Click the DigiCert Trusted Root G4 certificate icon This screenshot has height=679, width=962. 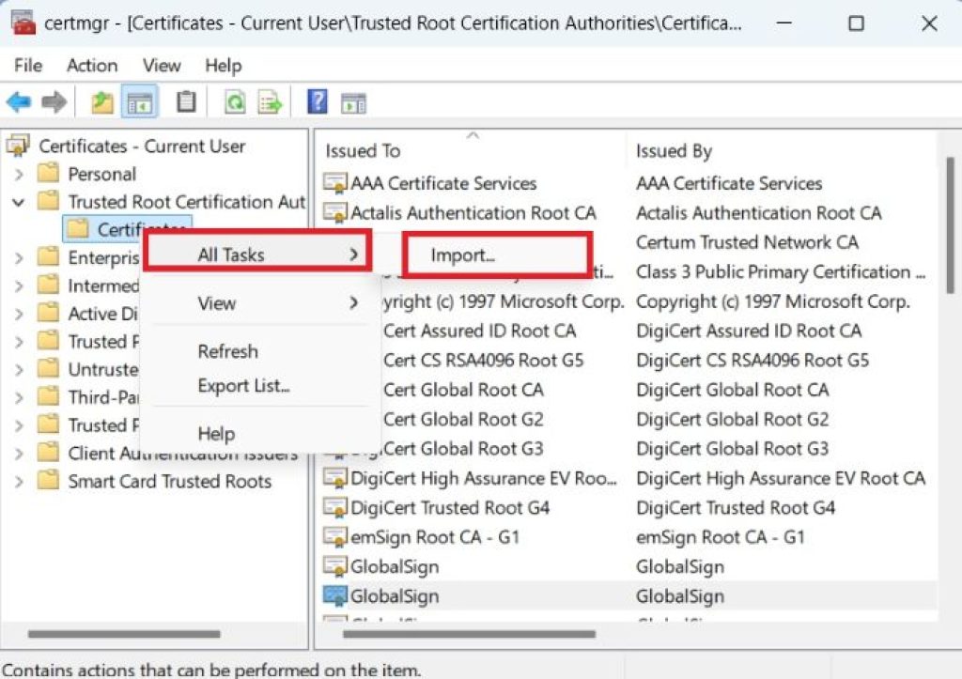tap(335, 507)
